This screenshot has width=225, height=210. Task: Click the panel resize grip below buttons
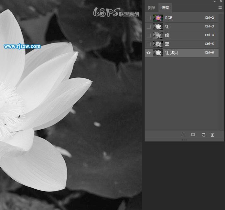pos(184,140)
